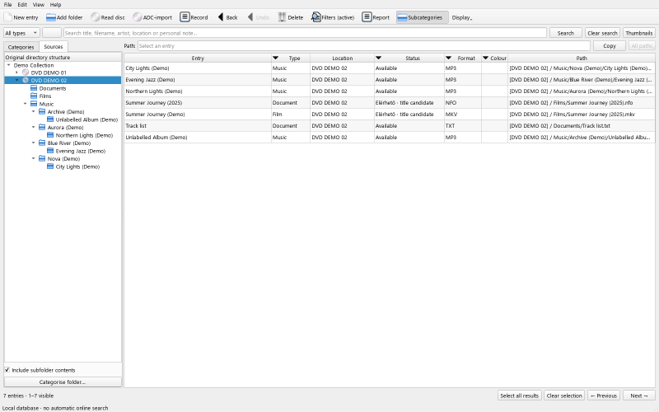Screen dimensions: 659x412
Task: Open the Status column filter arrow
Action: [378, 58]
